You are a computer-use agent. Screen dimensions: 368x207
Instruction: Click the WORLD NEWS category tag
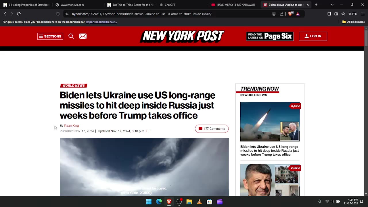point(74,86)
